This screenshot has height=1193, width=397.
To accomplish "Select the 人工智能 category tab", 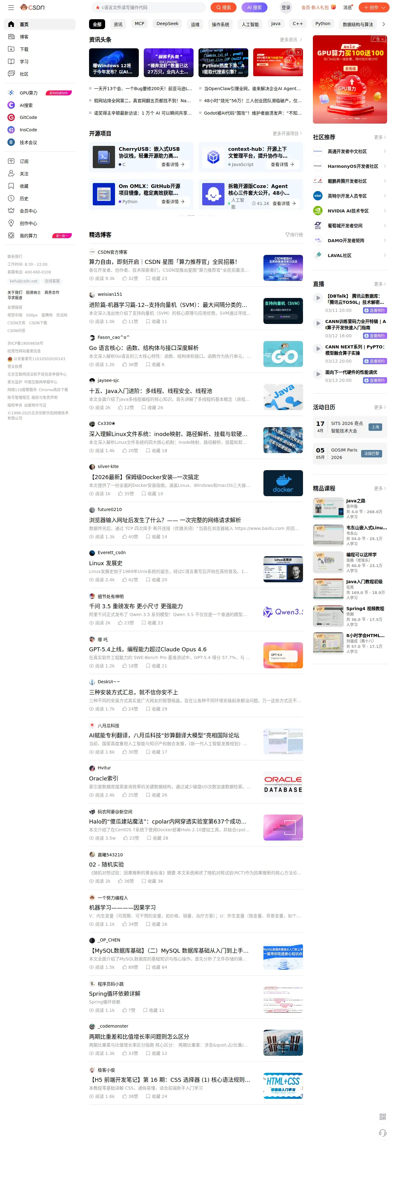I will click(x=250, y=24).
